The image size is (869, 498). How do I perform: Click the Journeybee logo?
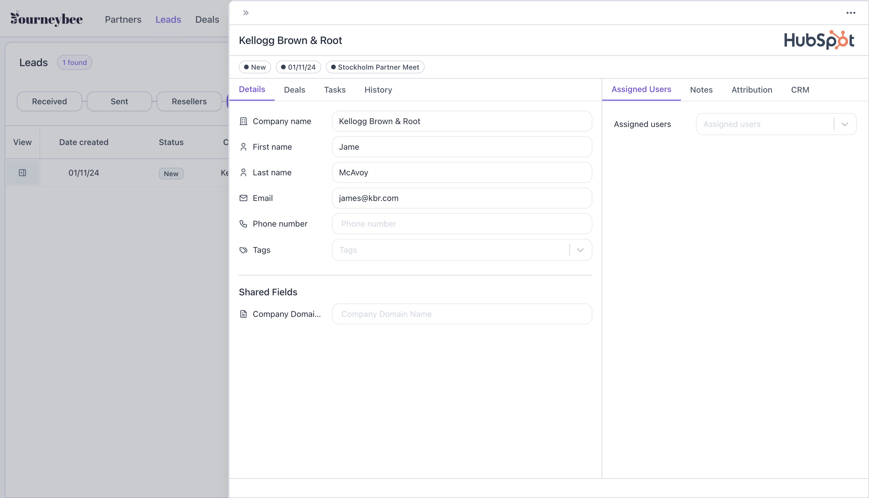click(x=47, y=19)
